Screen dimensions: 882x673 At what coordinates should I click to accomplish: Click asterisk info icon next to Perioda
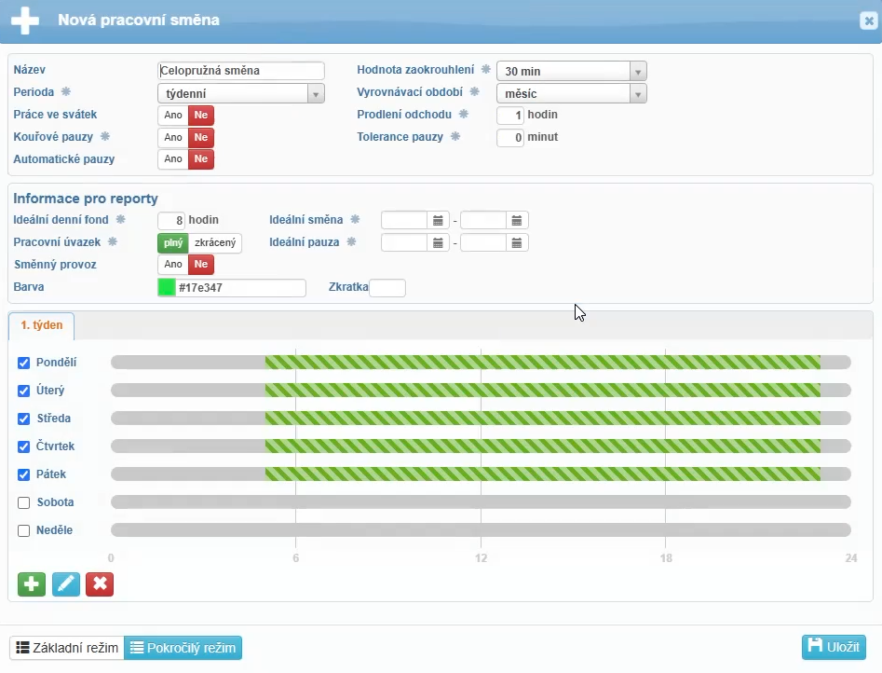[x=66, y=92]
